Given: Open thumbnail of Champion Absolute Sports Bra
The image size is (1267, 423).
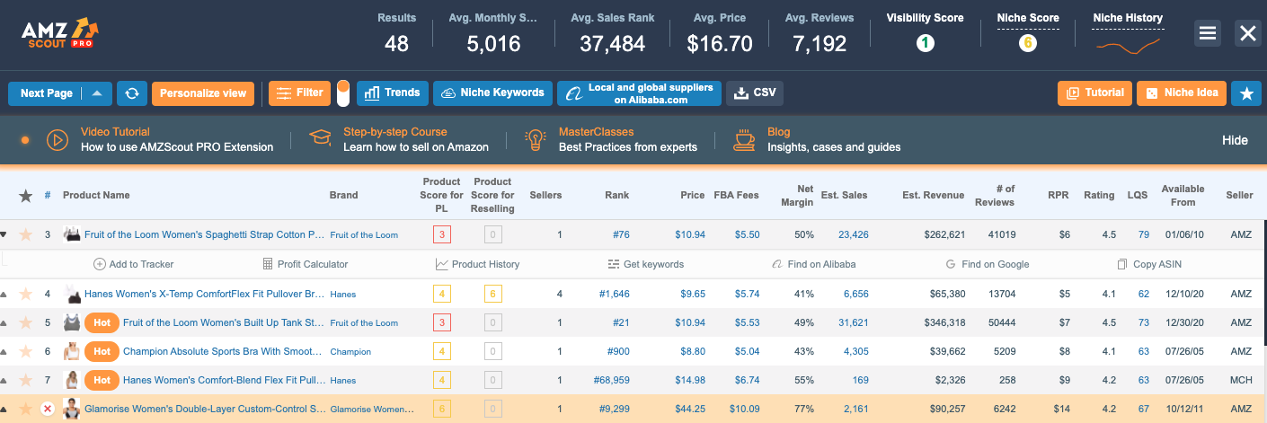Looking at the screenshot, I should point(71,351).
